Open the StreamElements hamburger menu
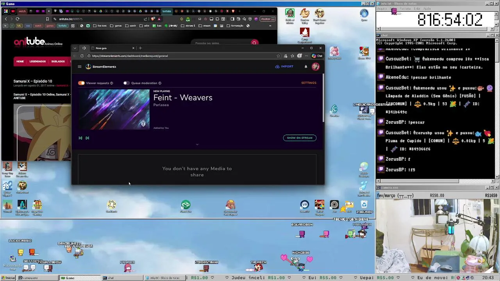Screen dimensions: 500x281 (79, 67)
